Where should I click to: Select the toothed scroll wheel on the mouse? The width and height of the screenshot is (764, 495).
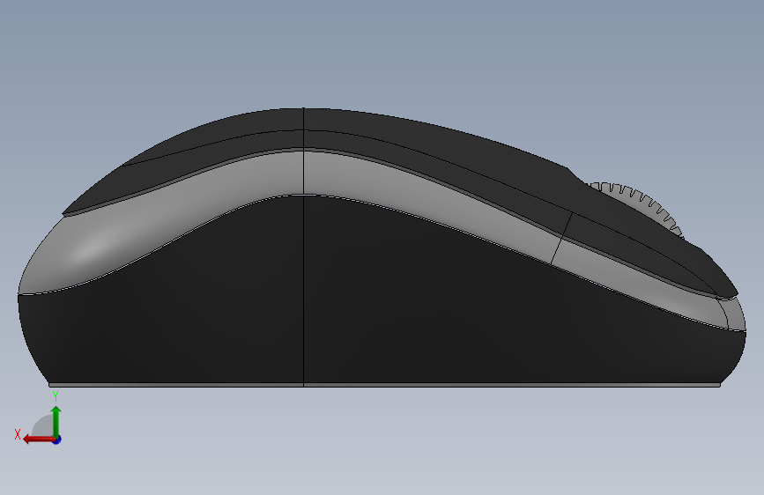[642, 203]
